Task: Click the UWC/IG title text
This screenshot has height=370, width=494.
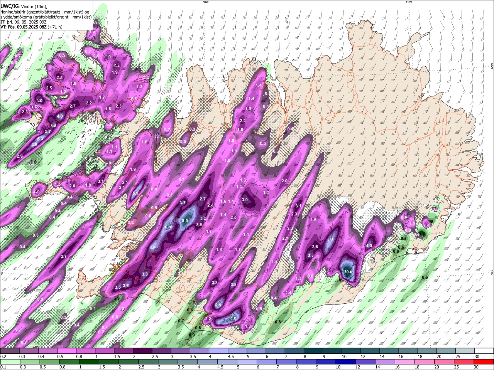Action: [x=9, y=6]
